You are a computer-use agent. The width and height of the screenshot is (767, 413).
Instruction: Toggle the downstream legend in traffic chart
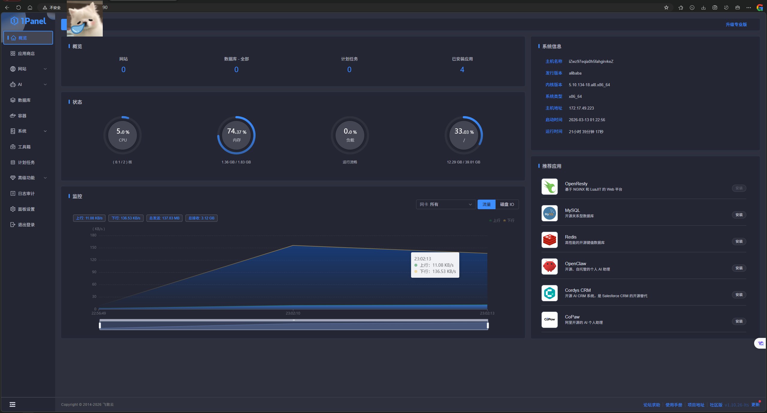(x=509, y=221)
